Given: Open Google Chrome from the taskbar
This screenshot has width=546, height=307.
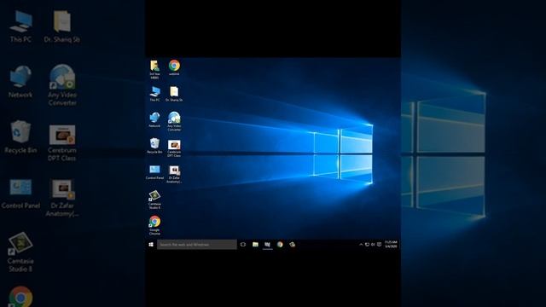Looking at the screenshot, I should pyautogui.click(x=280, y=245).
